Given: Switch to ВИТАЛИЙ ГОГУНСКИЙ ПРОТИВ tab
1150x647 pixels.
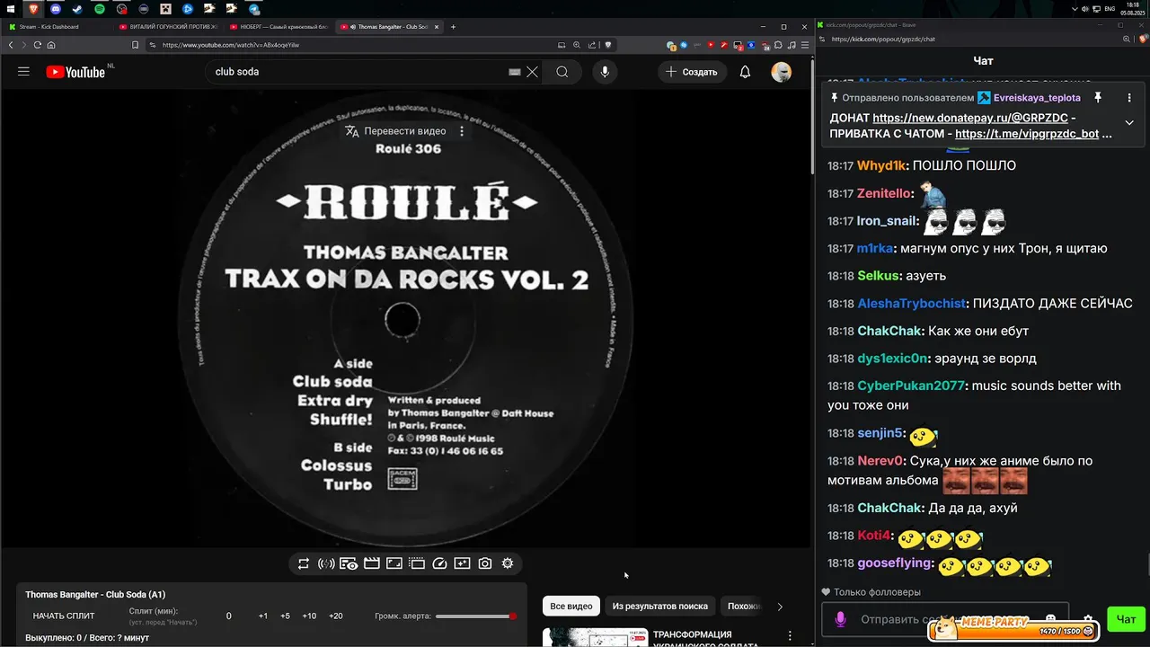Looking at the screenshot, I should (169, 27).
